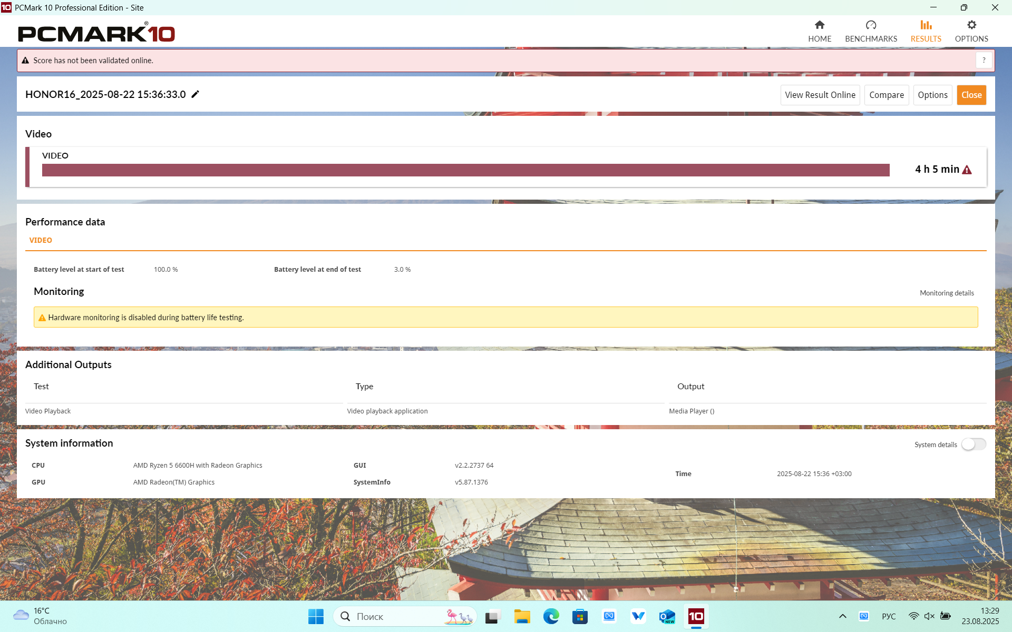This screenshot has height=632, width=1012.
Task: Show hidden system tray icons chevron
Action: pyautogui.click(x=842, y=616)
